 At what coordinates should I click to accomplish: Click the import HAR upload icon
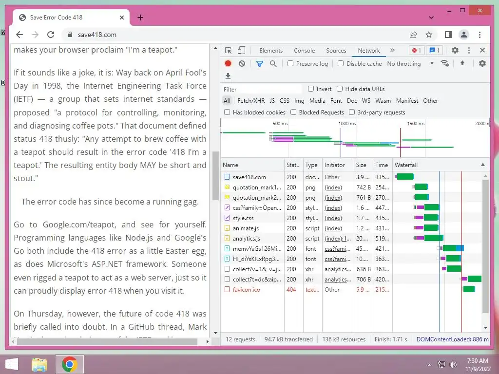coord(462,63)
